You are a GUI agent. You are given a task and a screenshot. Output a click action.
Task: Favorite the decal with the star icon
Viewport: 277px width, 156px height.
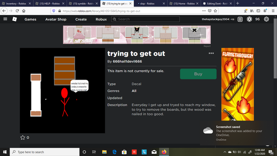click(x=22, y=138)
